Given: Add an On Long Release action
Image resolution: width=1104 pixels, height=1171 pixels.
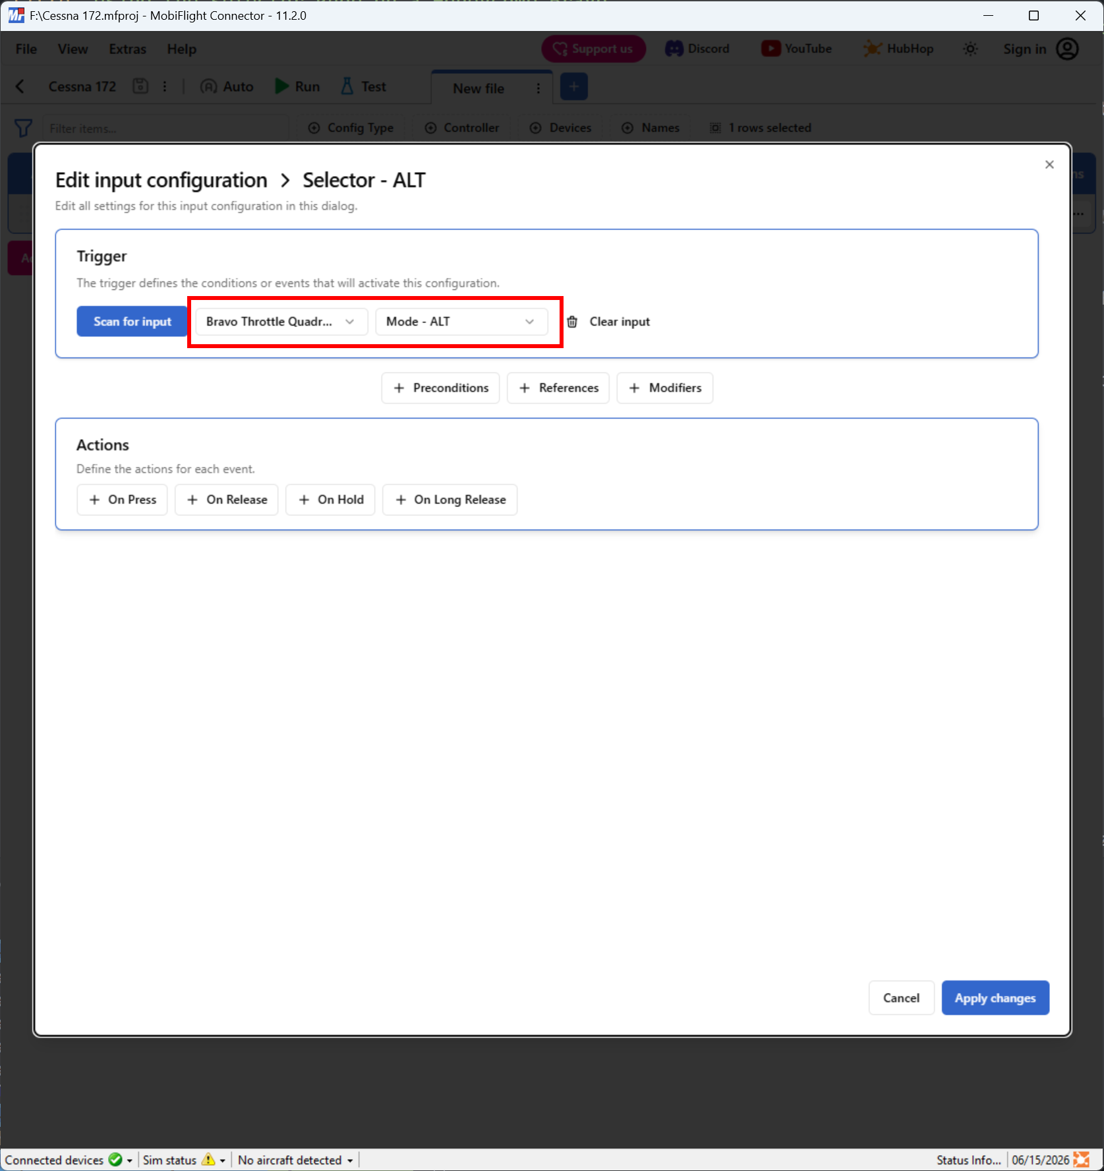Looking at the screenshot, I should click(450, 500).
